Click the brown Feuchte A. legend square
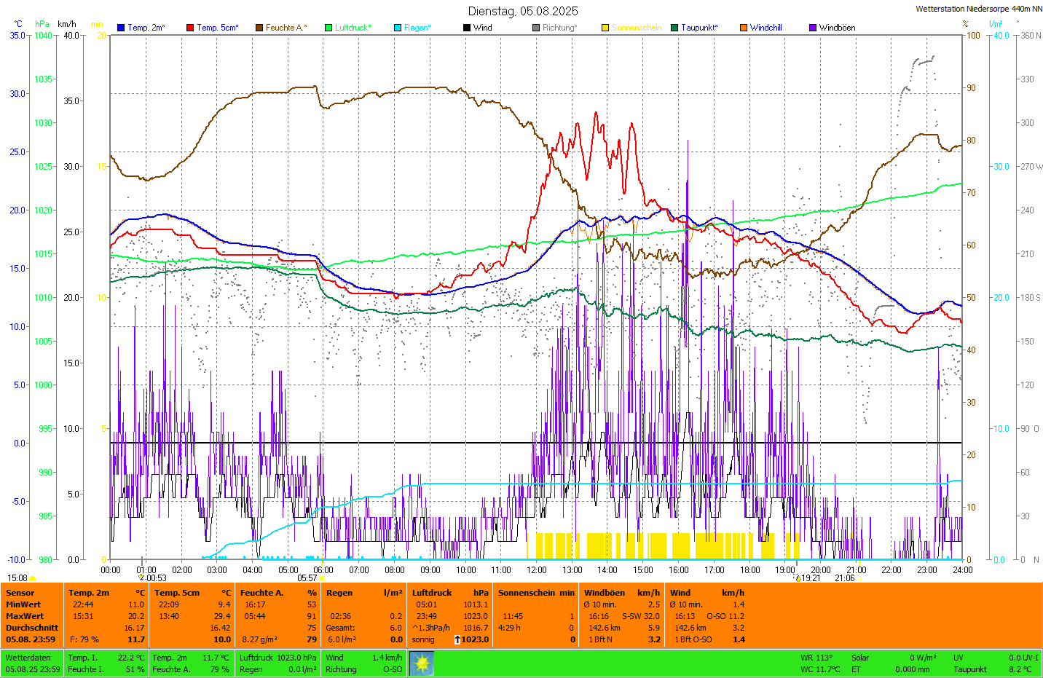 point(259,28)
